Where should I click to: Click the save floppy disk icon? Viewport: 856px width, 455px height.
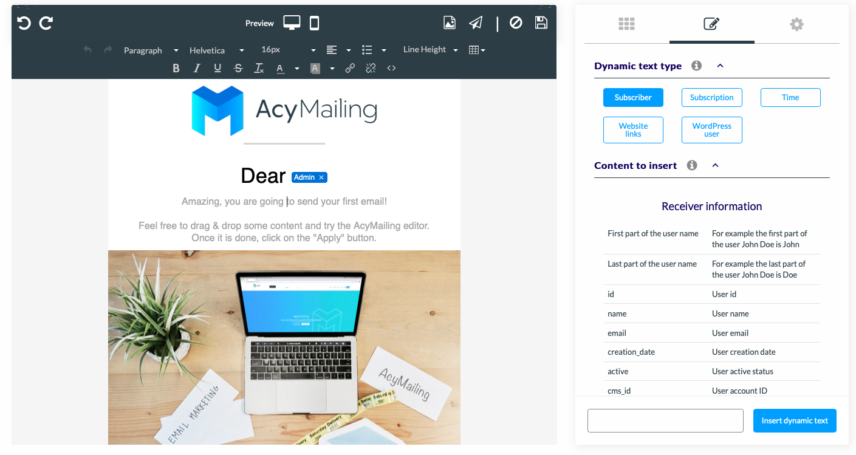(x=541, y=23)
